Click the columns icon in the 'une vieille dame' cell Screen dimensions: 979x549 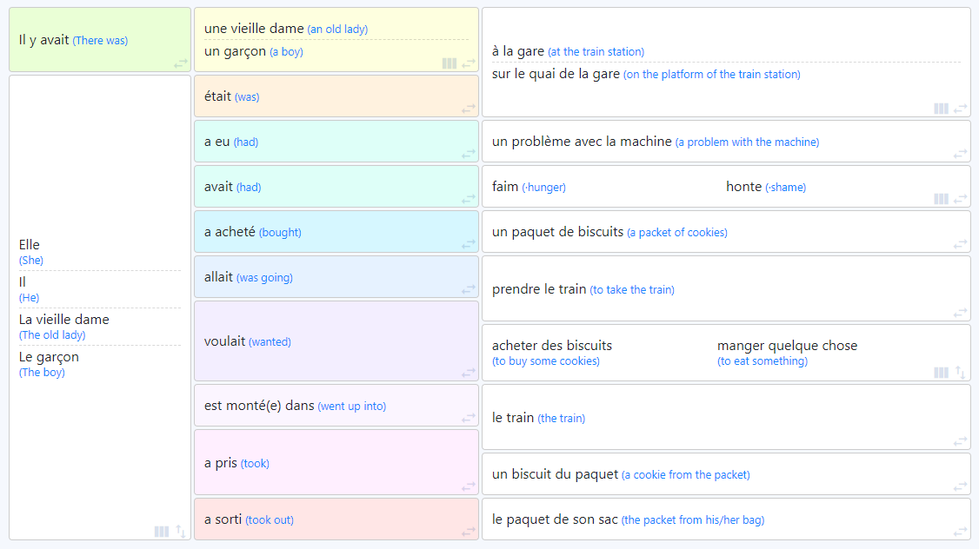(x=450, y=63)
